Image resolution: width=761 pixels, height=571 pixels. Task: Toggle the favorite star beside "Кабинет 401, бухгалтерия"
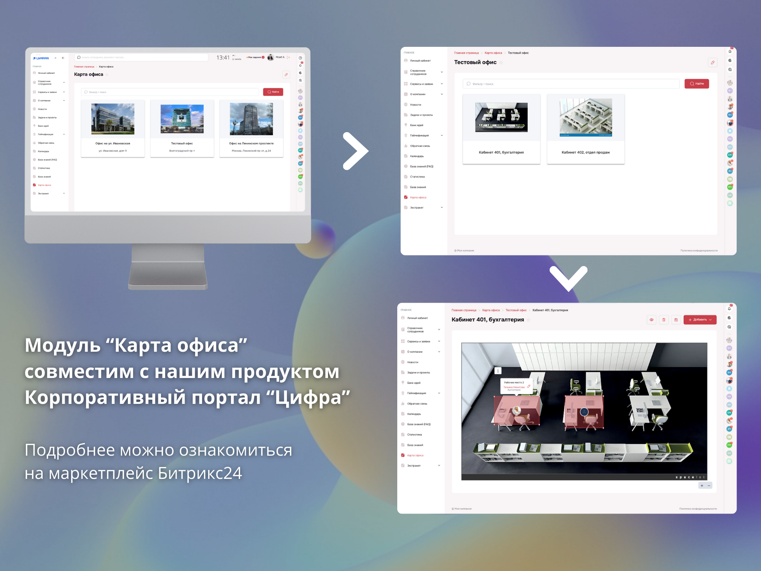[529, 320]
